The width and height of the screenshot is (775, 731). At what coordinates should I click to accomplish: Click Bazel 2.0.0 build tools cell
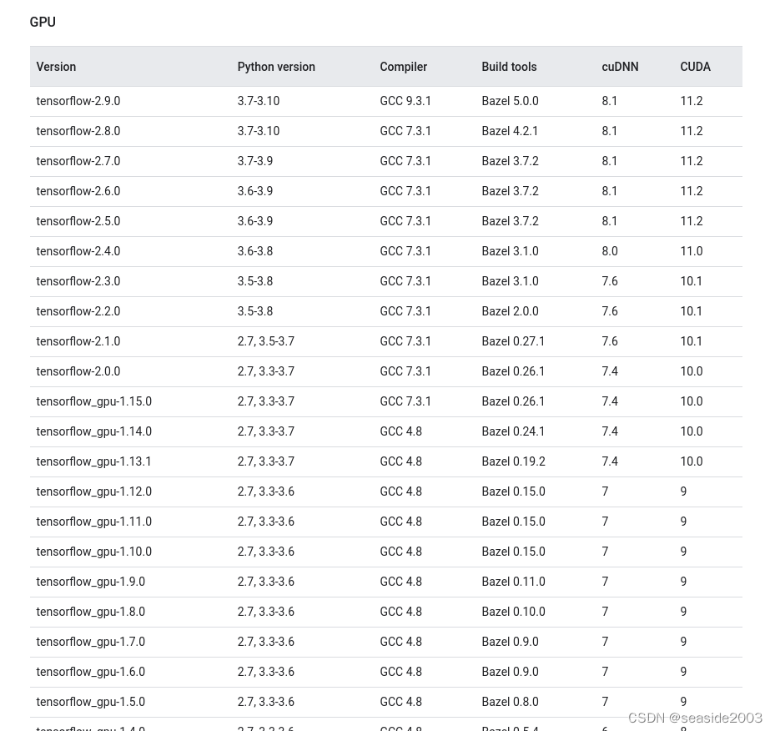click(510, 311)
